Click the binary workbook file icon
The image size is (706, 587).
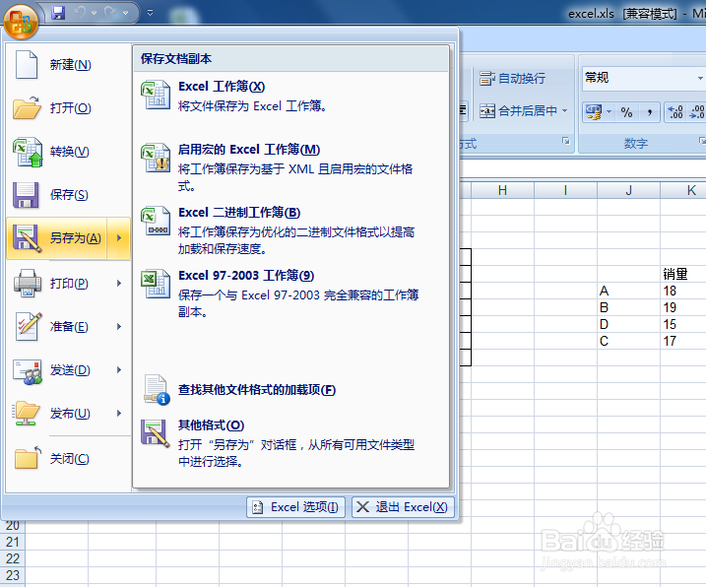click(156, 222)
